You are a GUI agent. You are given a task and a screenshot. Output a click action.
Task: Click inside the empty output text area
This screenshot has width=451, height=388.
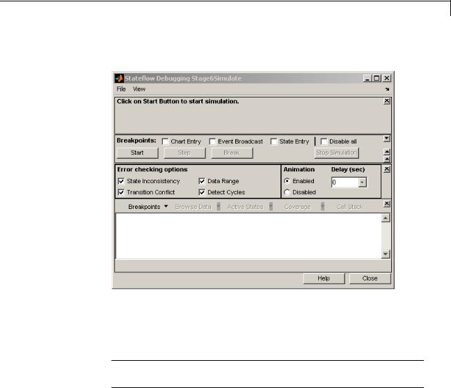pyautogui.click(x=248, y=236)
